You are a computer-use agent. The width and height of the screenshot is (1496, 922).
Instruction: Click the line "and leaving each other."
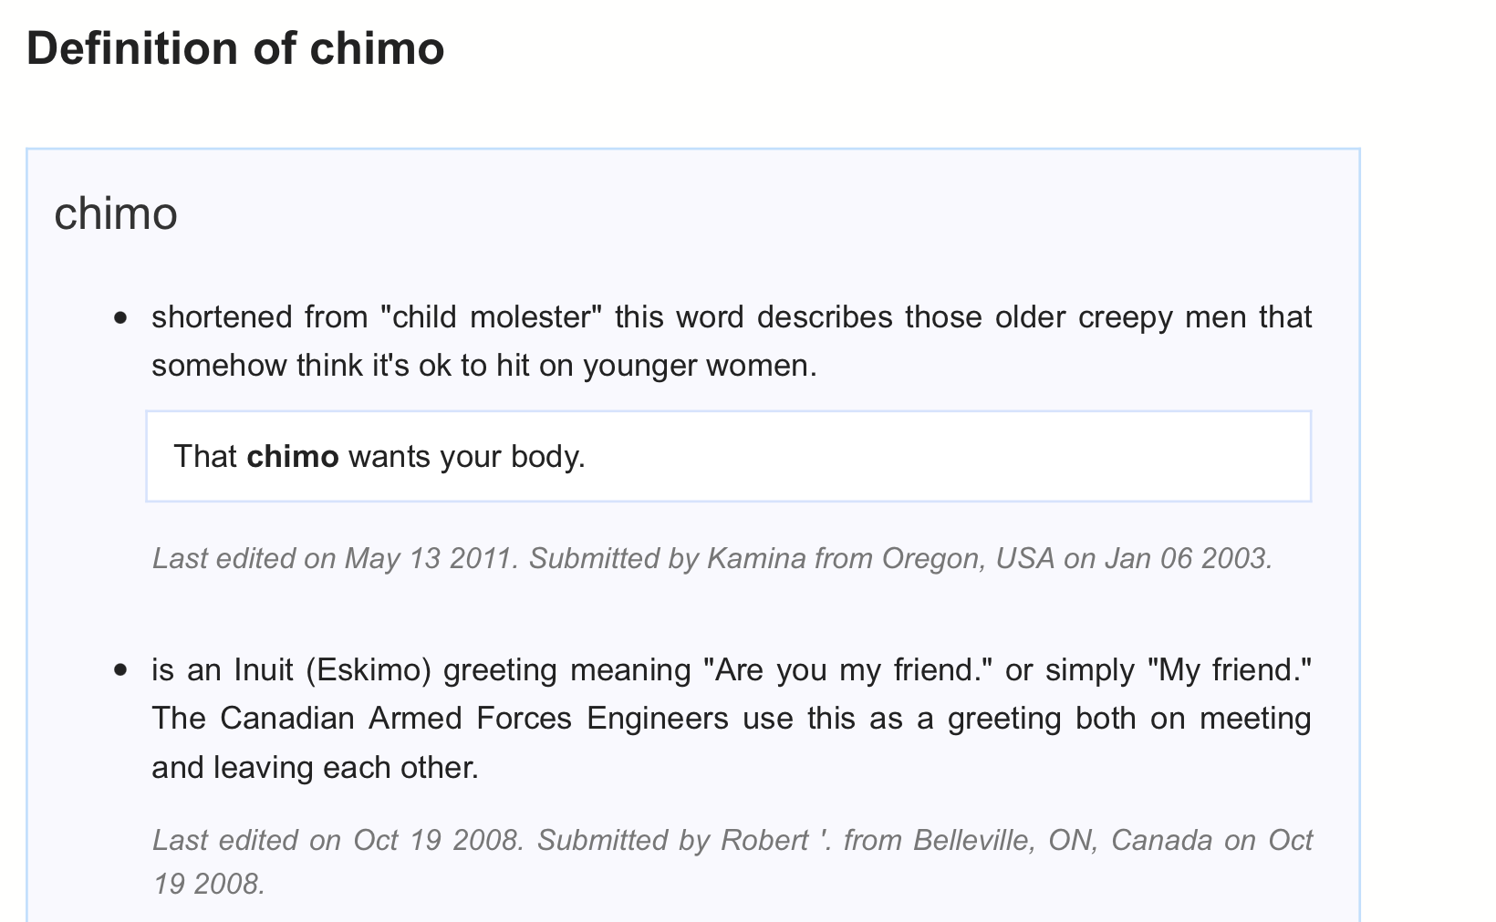[x=315, y=768]
